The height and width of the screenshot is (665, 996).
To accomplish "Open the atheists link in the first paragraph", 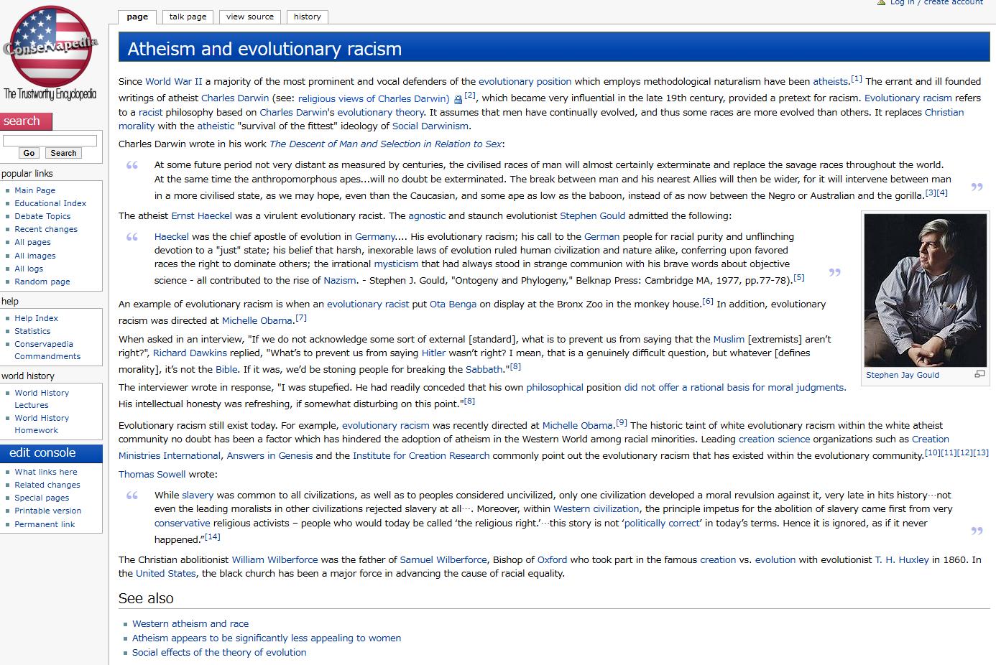I will click(831, 82).
